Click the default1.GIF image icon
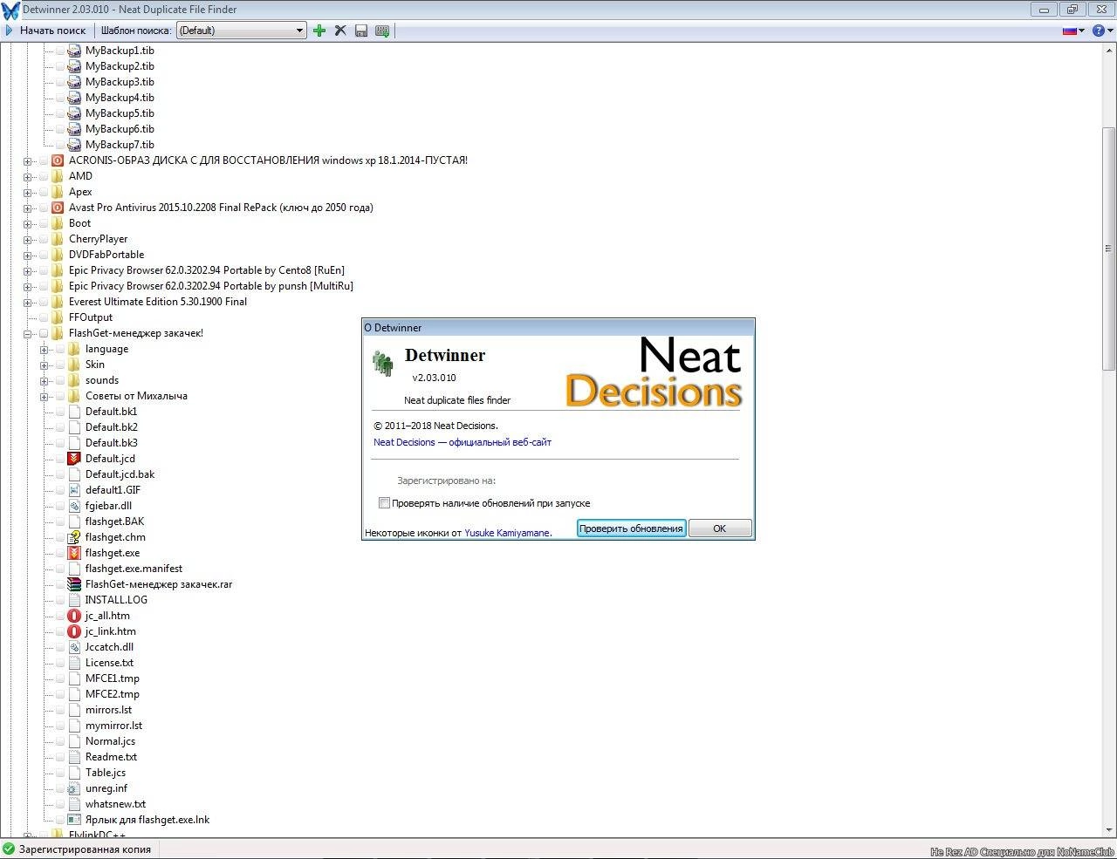Image resolution: width=1117 pixels, height=859 pixels. [74, 490]
